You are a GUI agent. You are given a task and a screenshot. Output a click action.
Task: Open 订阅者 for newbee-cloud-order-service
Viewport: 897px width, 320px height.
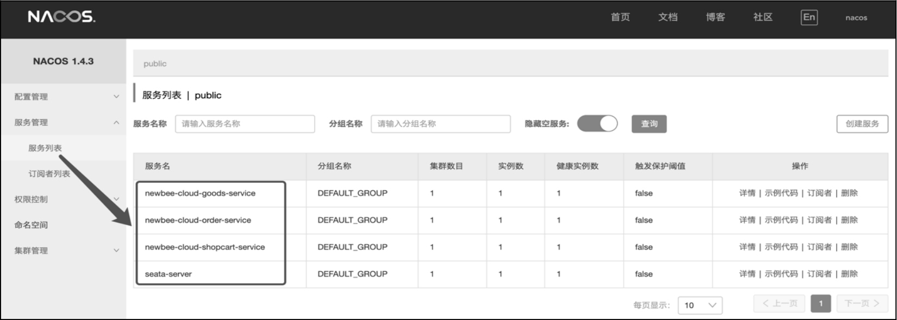[819, 220]
